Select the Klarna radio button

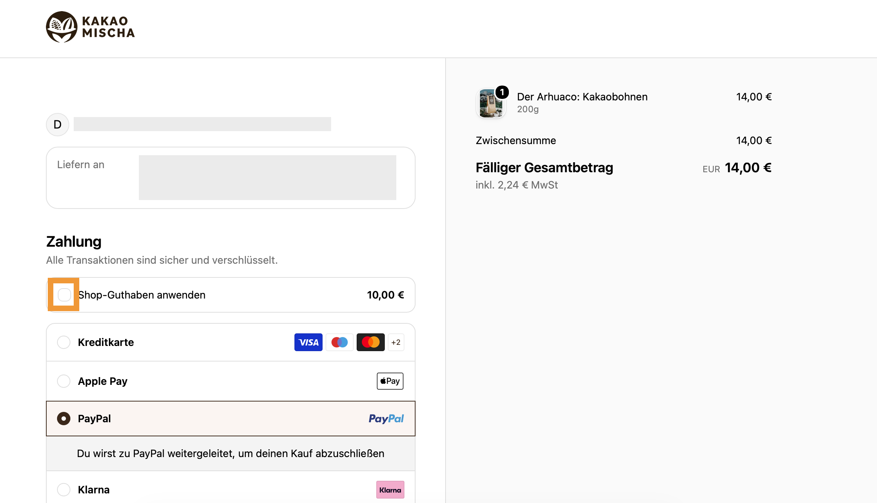[64, 490]
